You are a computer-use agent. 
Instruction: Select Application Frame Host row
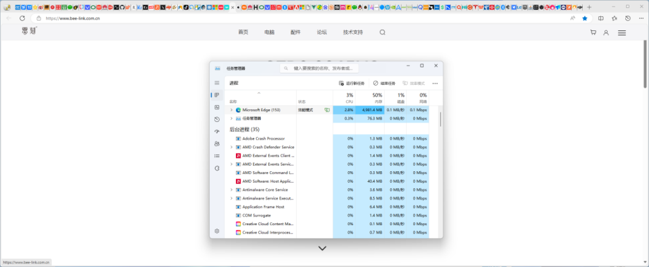point(327,207)
